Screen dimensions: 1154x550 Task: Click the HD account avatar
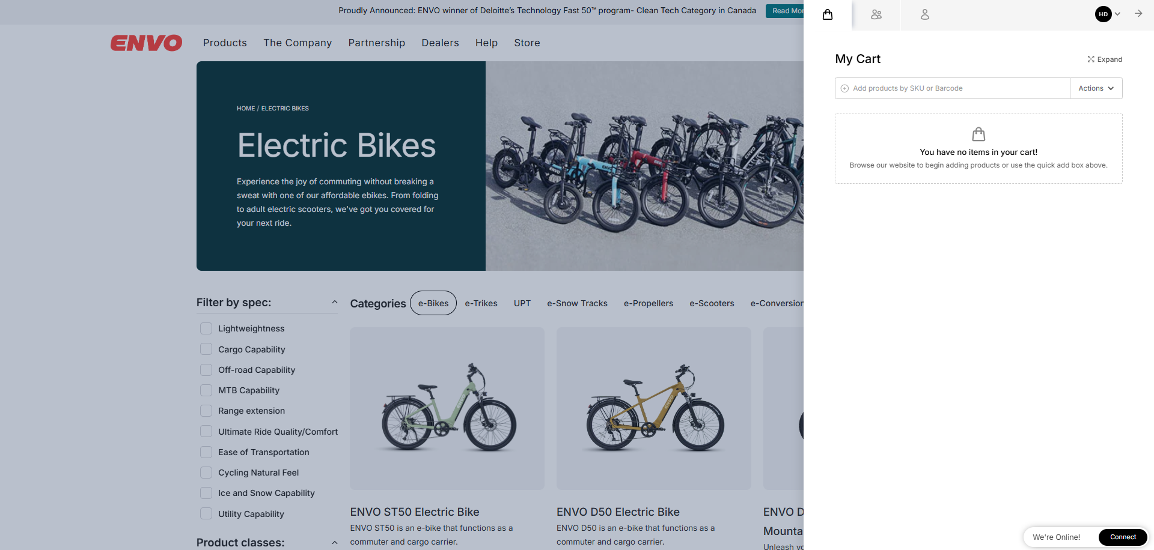coord(1103,14)
